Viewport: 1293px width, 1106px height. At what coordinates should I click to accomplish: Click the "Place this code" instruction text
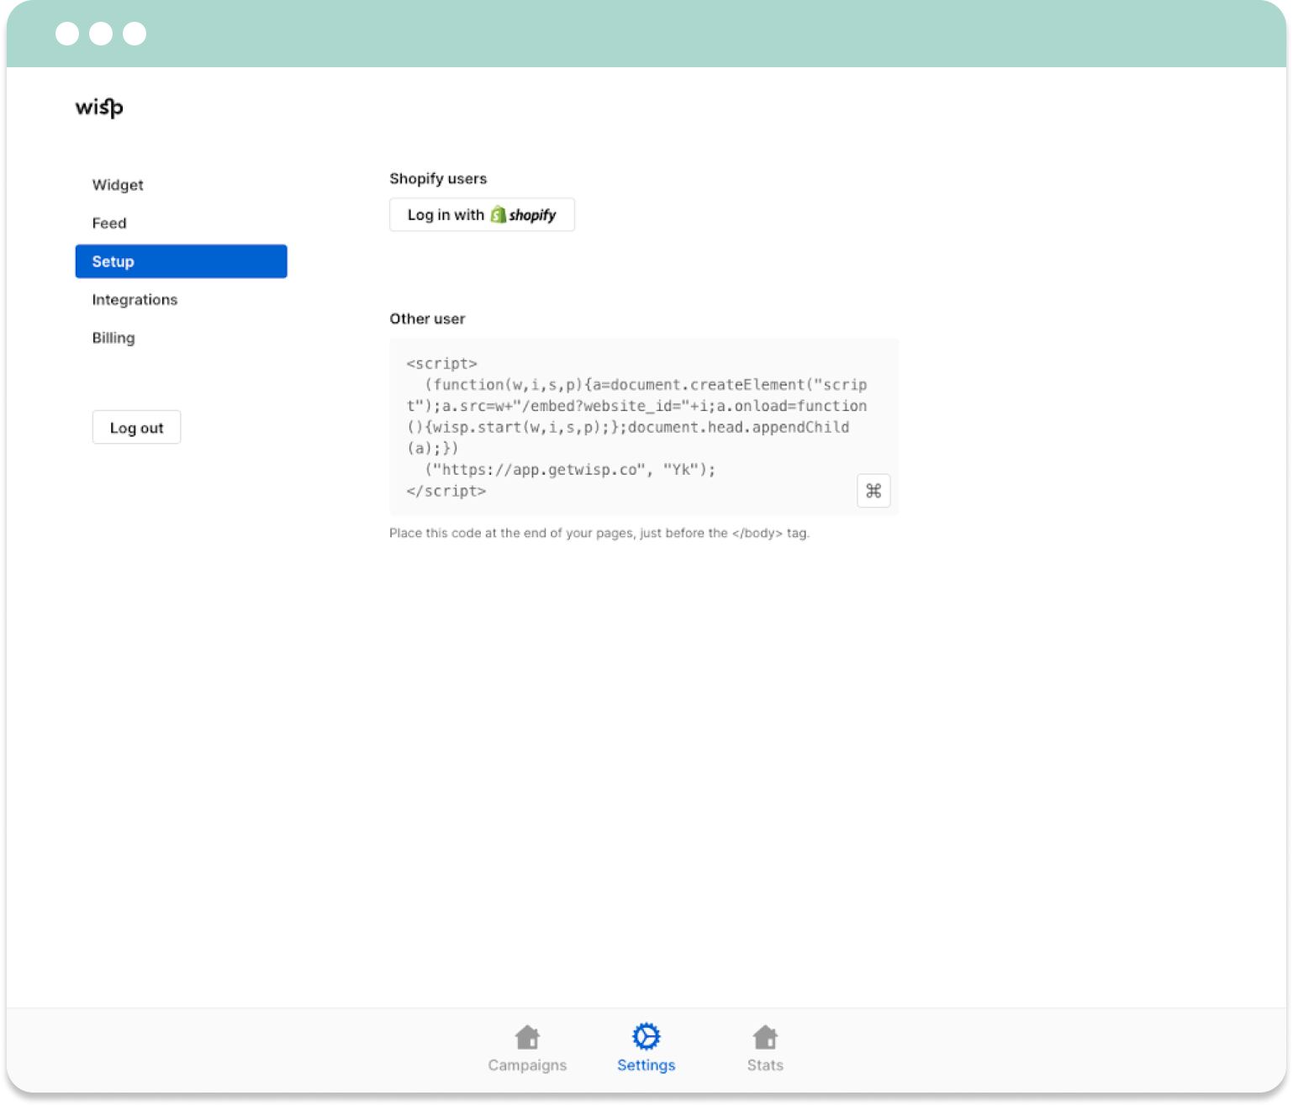coord(599,533)
